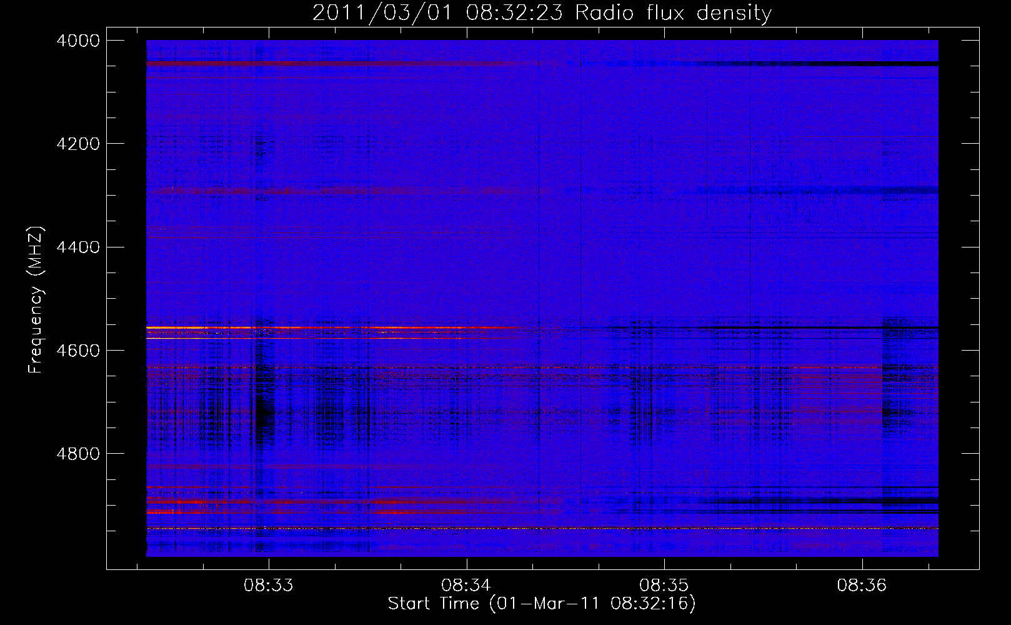1011x625 pixels.
Task: Click the 4200 frequency tick label
Action: coord(78,144)
